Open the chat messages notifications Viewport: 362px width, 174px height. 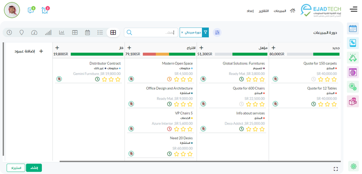(x=31, y=10)
